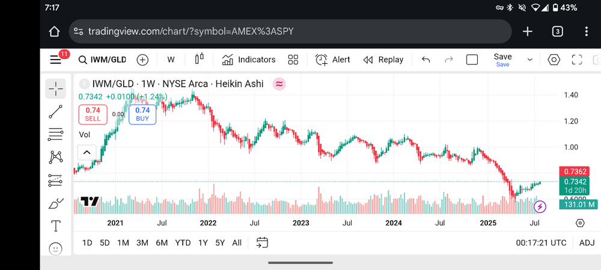The height and width of the screenshot is (270, 601).
Task: Set the range to 3M
Action: point(142,243)
